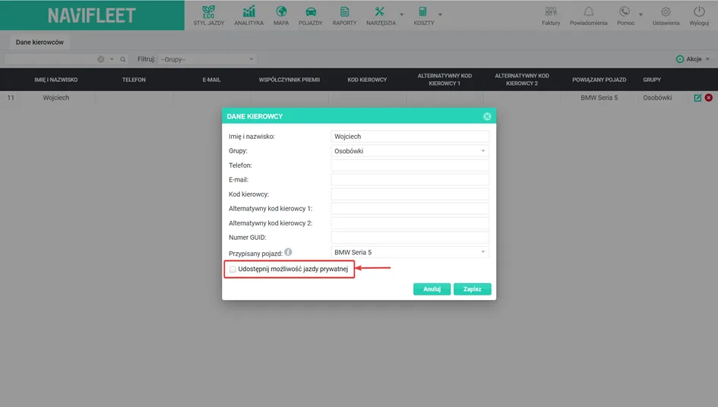
Task: Select the BMW Seria 5 table cell
Action: pyautogui.click(x=599, y=97)
